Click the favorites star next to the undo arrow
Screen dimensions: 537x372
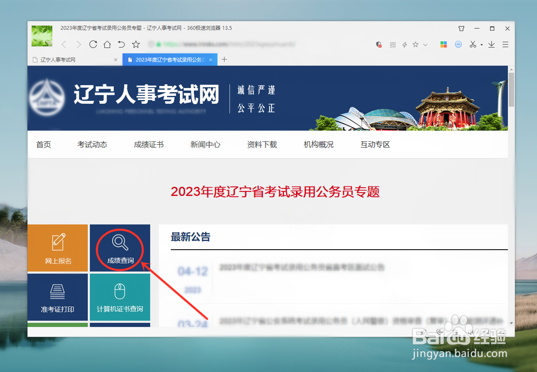[x=136, y=44]
